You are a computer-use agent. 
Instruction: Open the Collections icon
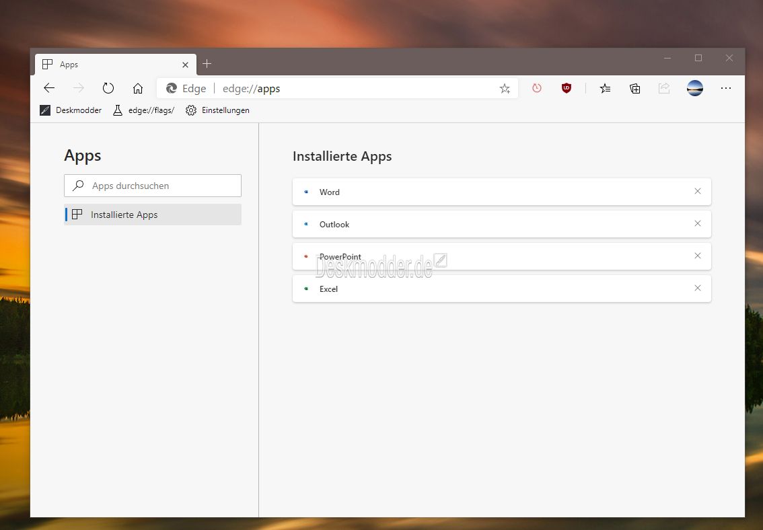click(634, 88)
